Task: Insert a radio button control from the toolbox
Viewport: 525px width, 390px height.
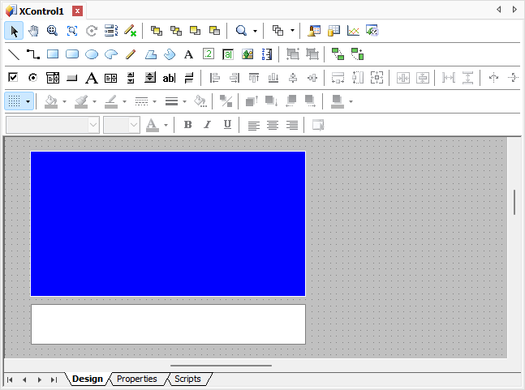Action: (x=33, y=78)
